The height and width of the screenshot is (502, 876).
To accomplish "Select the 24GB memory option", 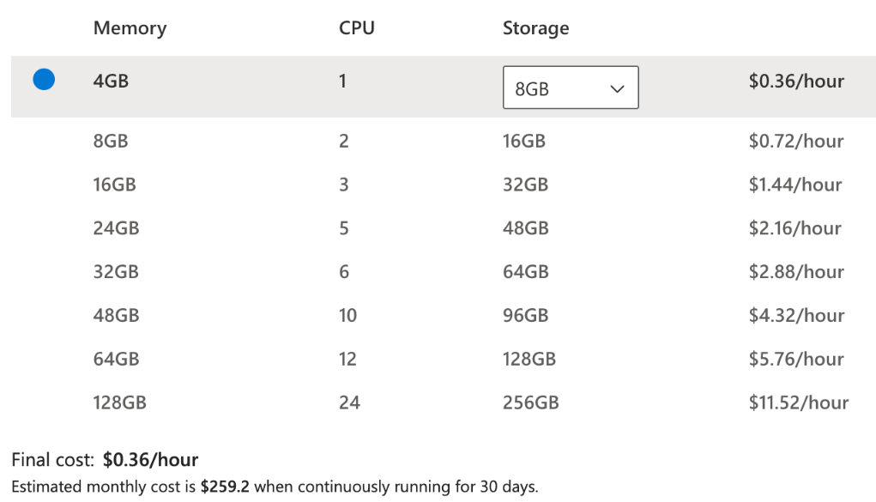I will [116, 228].
